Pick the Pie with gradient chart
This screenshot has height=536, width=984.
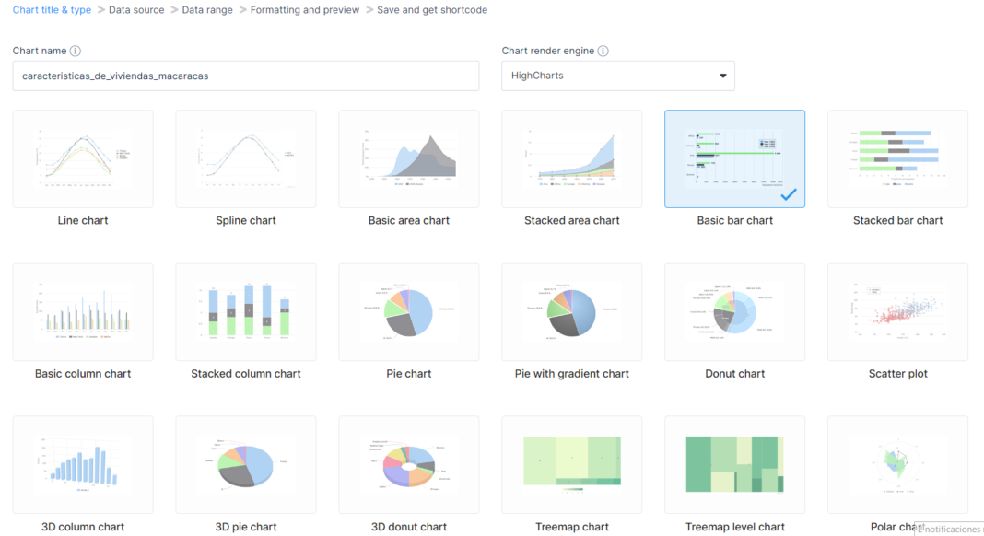(571, 311)
